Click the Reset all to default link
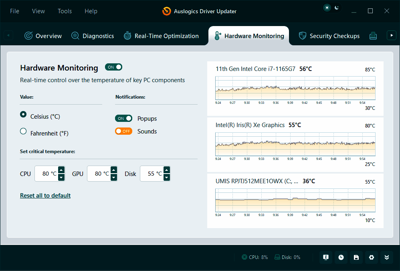 45,196
